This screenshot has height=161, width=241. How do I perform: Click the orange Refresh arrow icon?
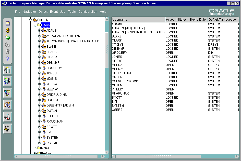(8, 30)
